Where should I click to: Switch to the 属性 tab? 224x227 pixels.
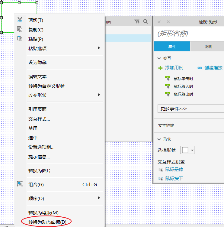point(172,47)
